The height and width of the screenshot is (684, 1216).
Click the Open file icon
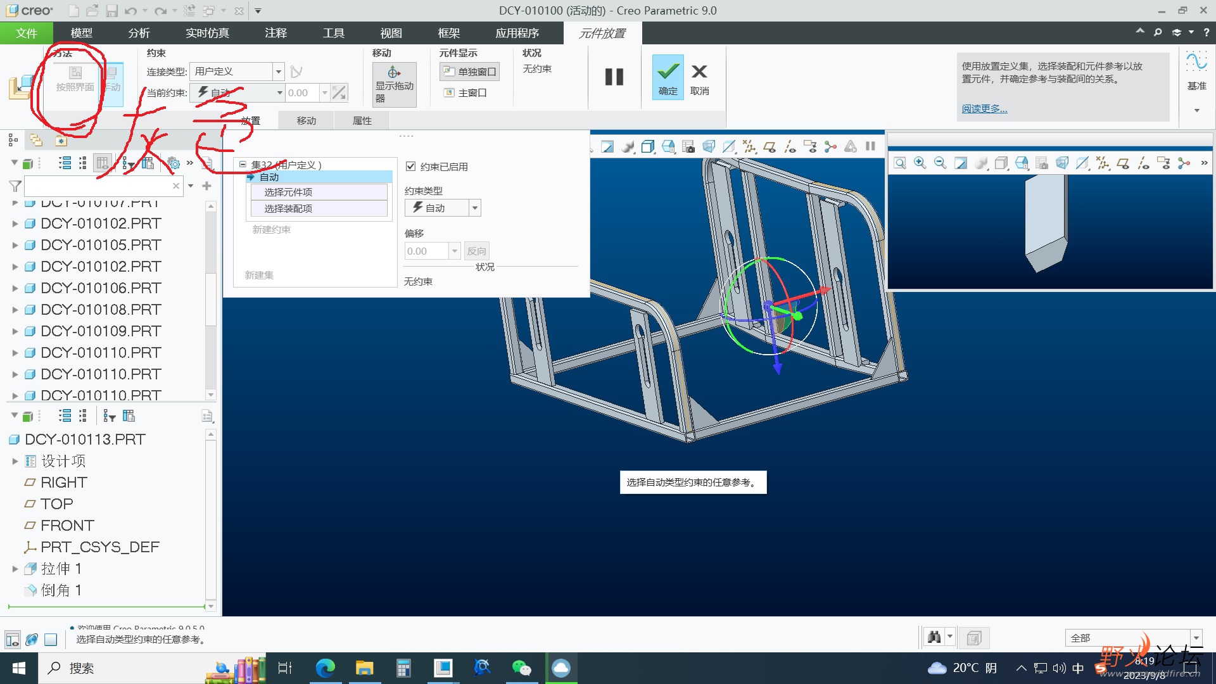92,11
